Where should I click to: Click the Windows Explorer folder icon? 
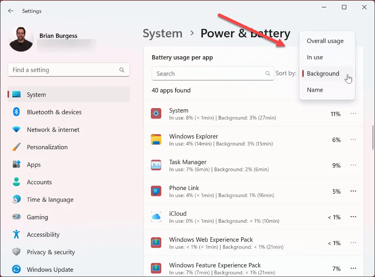[x=156, y=139]
